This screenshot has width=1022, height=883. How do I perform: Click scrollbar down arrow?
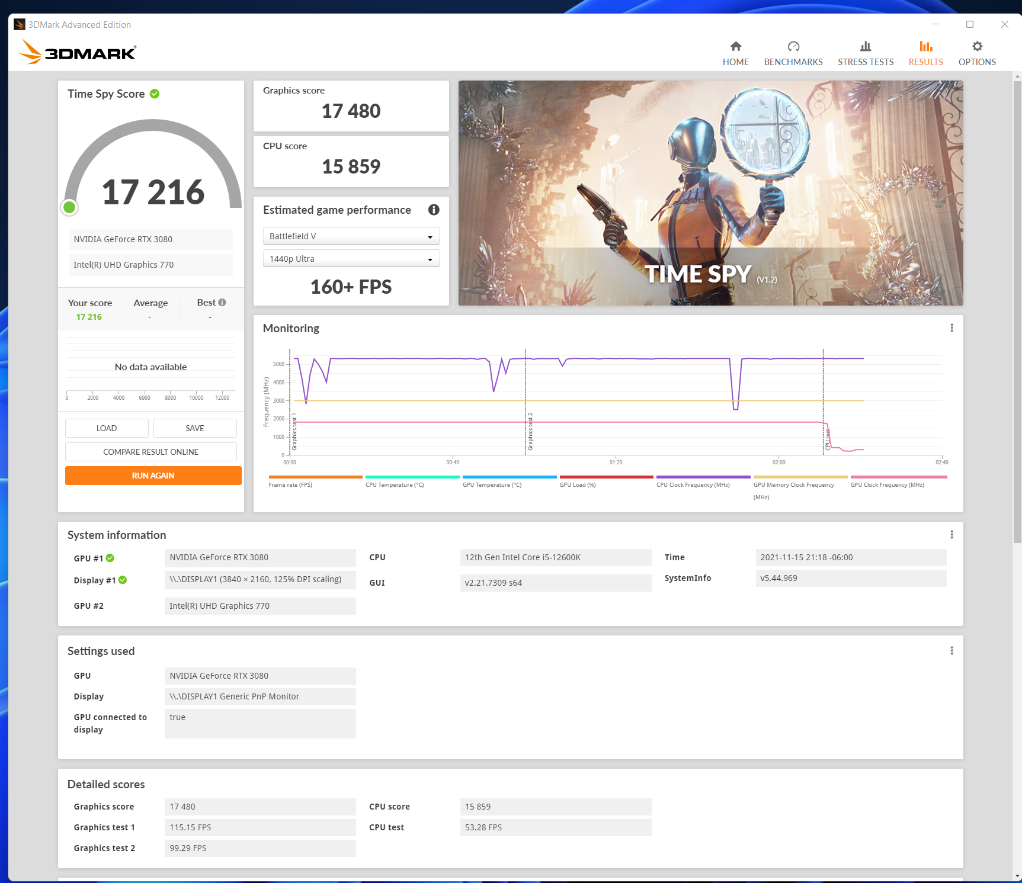pyautogui.click(x=1017, y=875)
